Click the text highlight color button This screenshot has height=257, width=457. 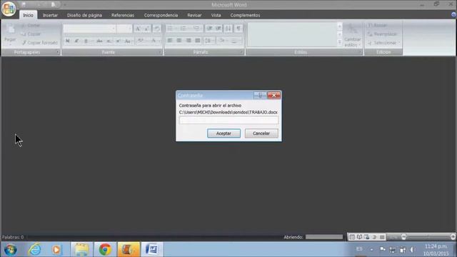tap(141, 41)
